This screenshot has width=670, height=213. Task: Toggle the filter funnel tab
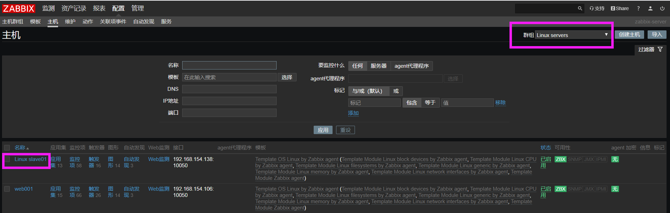tap(650, 50)
